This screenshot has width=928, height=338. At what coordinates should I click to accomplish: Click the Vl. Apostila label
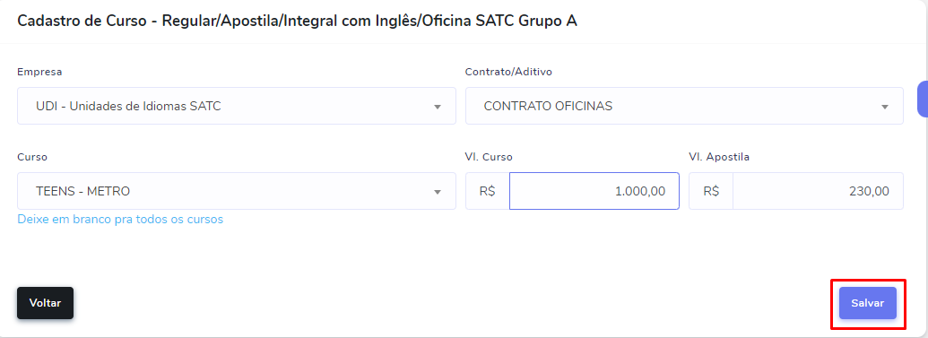pyautogui.click(x=719, y=157)
